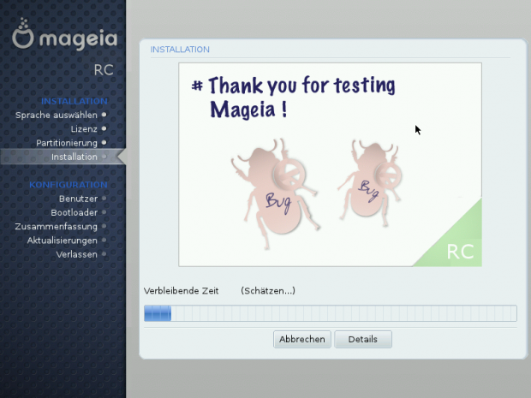Select the highlighted Installation step
Screen dimensions: 531x398
(74, 157)
